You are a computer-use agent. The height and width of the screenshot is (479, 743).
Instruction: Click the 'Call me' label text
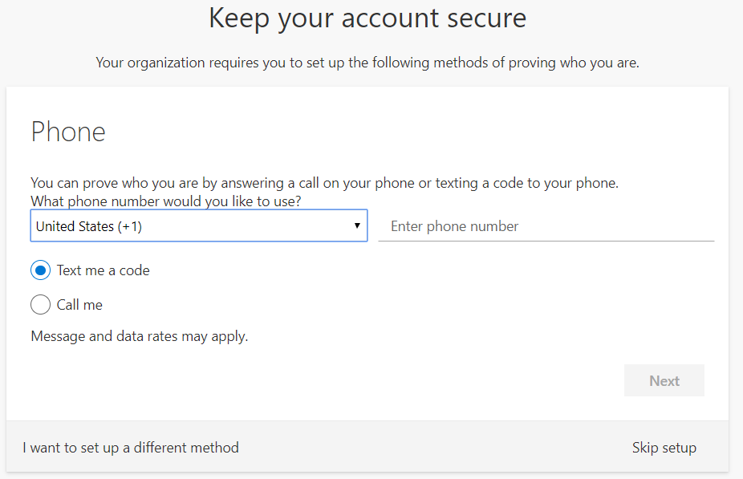[x=79, y=305]
